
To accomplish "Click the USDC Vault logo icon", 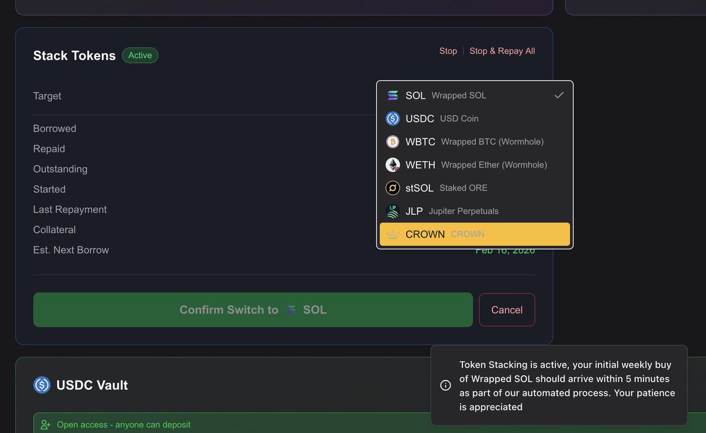I will click(42, 385).
